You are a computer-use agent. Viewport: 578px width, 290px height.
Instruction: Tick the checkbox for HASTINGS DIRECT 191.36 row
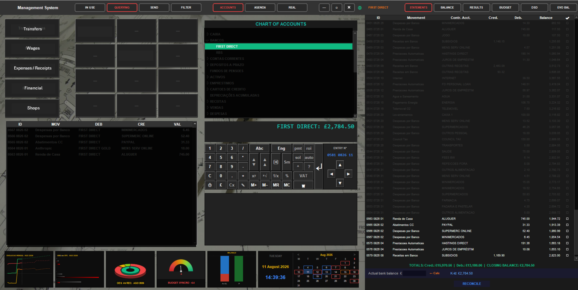tap(567, 243)
